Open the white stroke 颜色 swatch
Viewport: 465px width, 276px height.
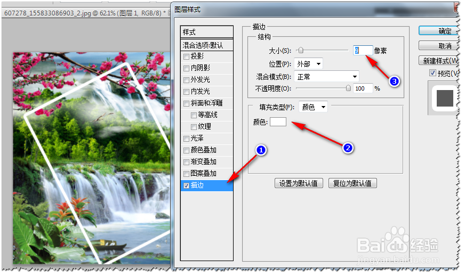[278, 122]
